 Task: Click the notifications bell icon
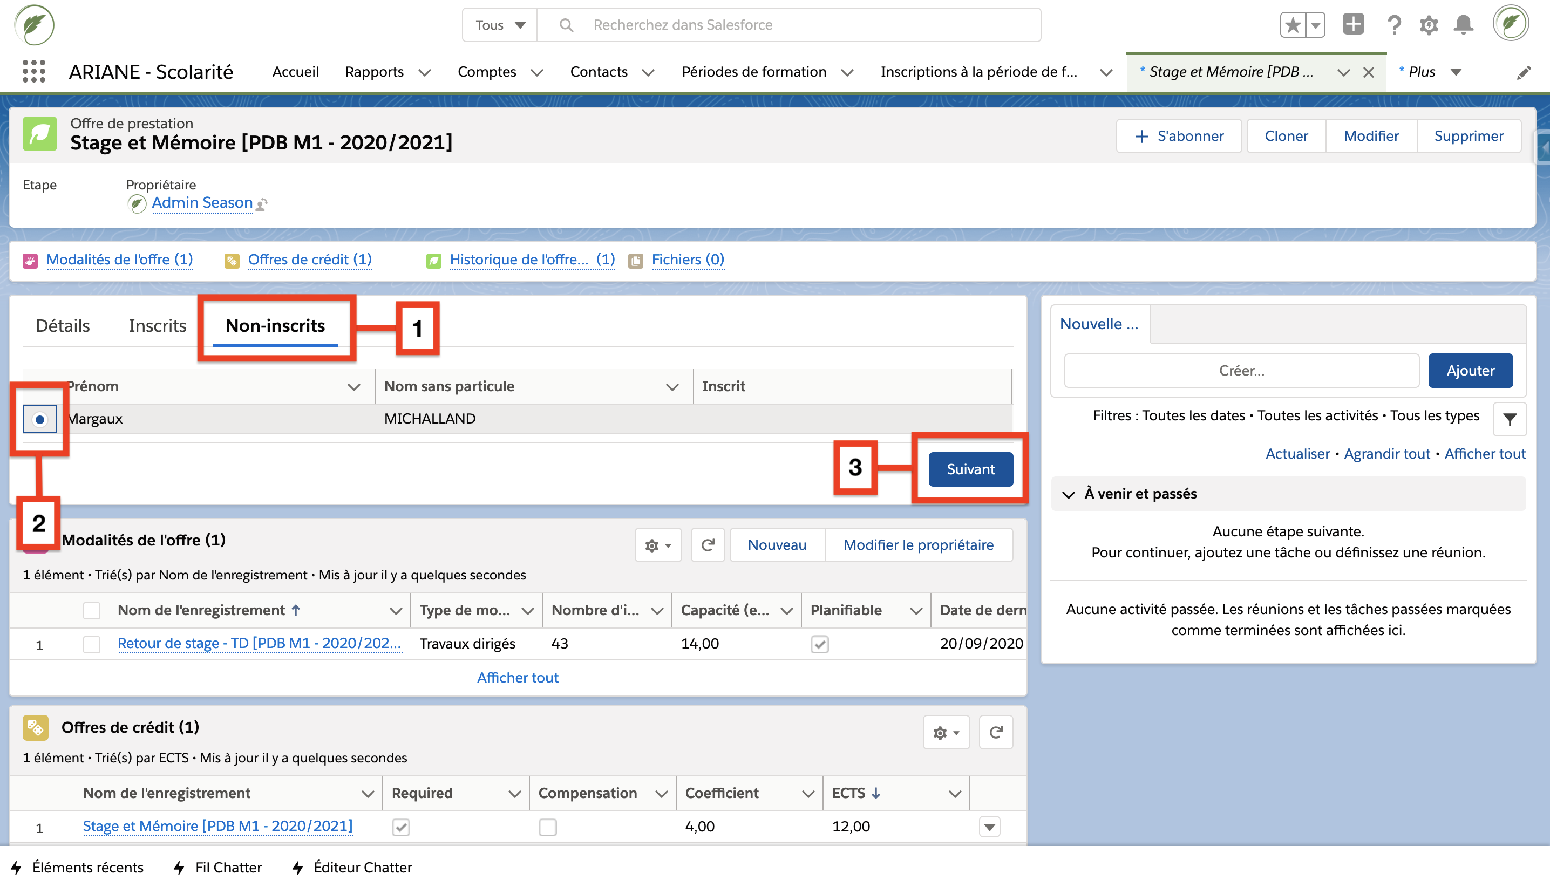(x=1463, y=25)
